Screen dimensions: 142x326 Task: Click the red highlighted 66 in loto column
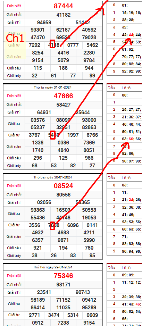[x=131, y=139]
